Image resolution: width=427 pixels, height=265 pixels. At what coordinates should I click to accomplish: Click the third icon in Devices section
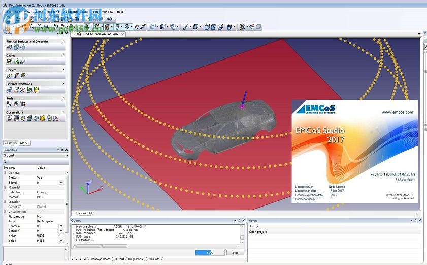pos(23,76)
